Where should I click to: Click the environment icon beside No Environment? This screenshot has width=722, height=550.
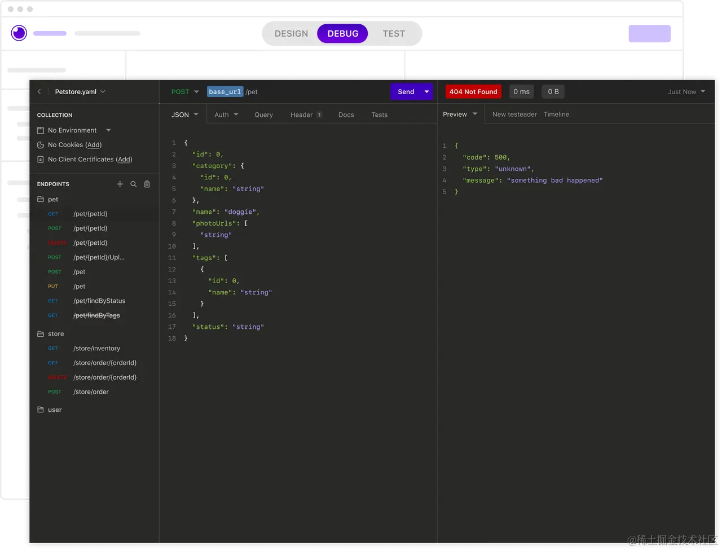(41, 130)
